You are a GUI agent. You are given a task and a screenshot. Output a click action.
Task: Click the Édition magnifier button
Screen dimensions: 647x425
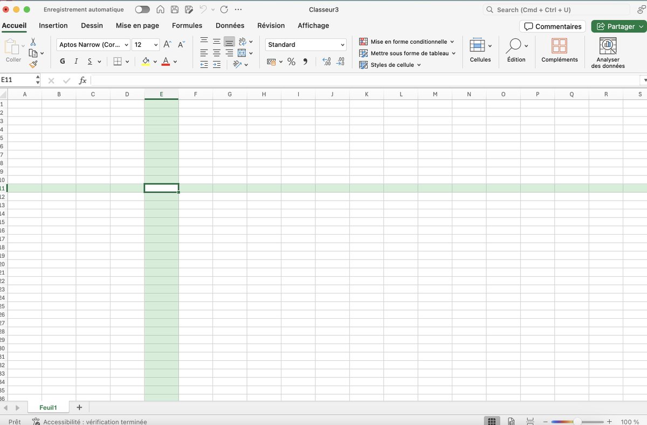[x=517, y=50]
